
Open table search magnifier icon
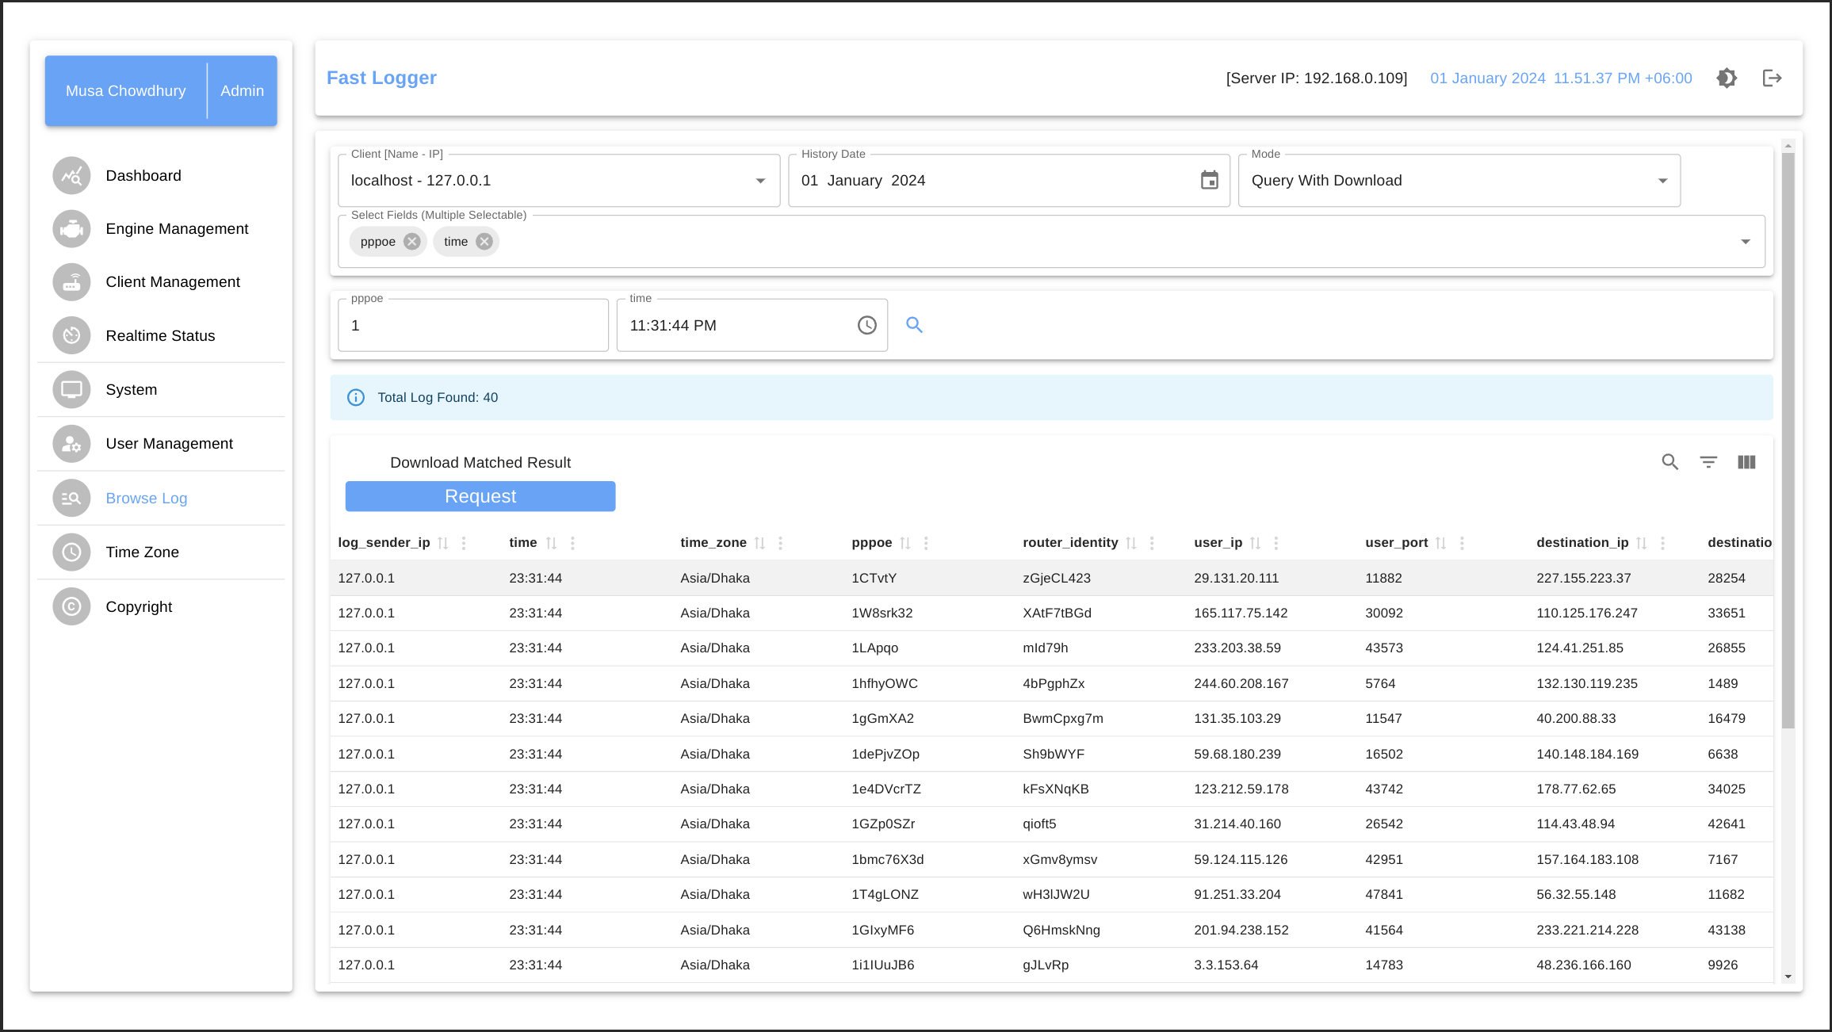tap(1669, 462)
